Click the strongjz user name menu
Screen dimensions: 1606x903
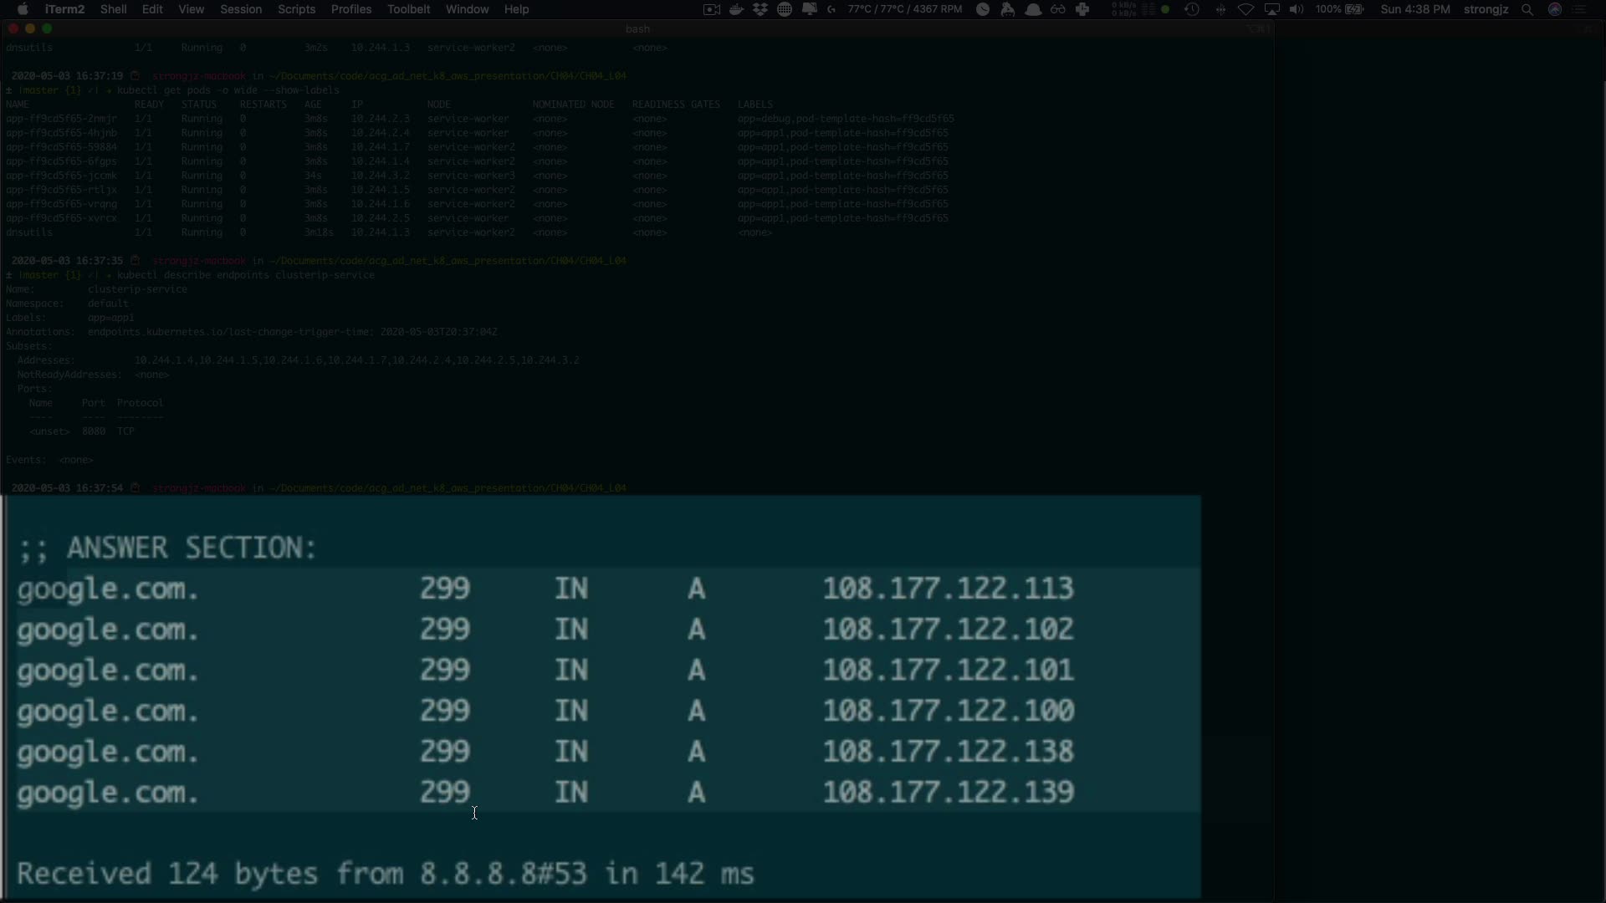[x=1486, y=9]
